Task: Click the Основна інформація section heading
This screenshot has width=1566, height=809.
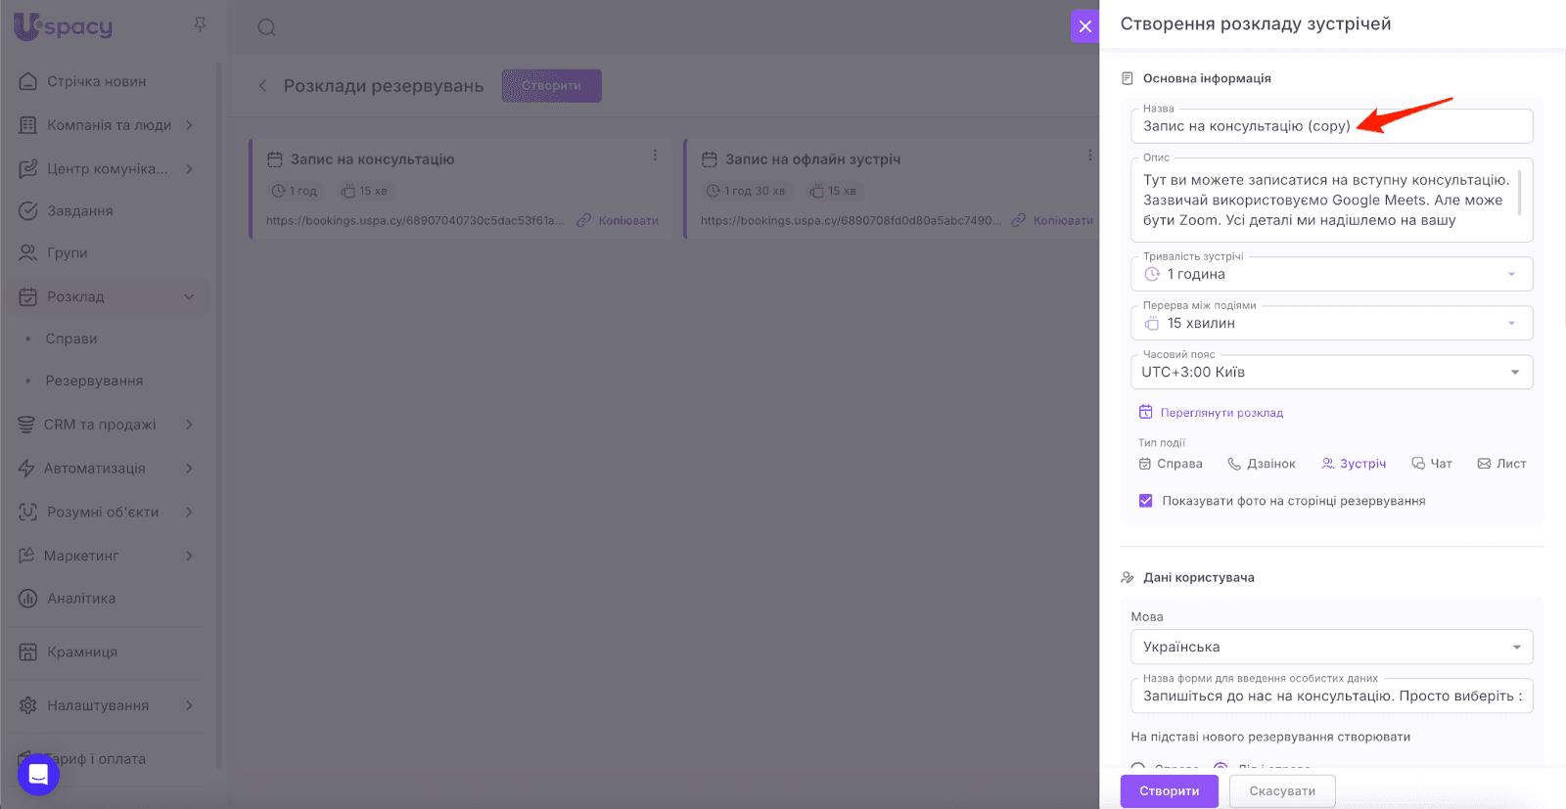Action: (x=1207, y=78)
